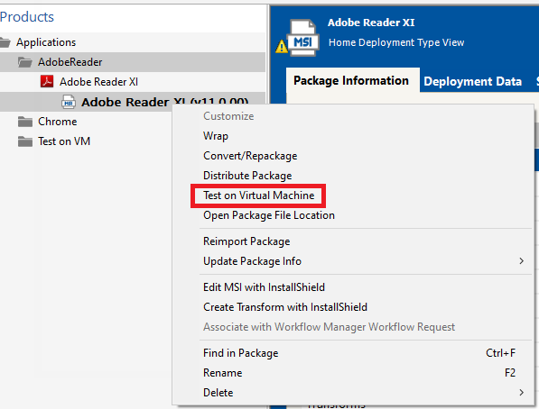Expand the Delete submenu arrow
Viewport: 539px width, 409px height.
point(522,392)
